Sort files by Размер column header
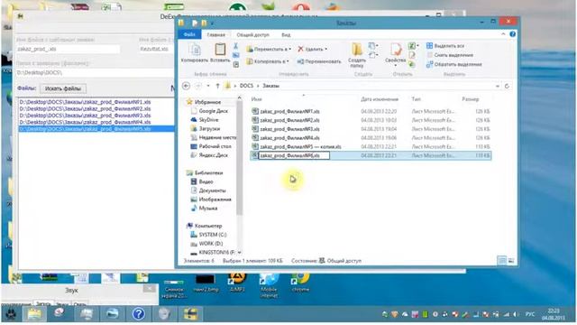This screenshot has height=325, width=577. (471, 99)
